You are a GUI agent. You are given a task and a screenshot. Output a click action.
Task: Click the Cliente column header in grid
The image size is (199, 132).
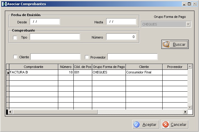(x=144, y=66)
